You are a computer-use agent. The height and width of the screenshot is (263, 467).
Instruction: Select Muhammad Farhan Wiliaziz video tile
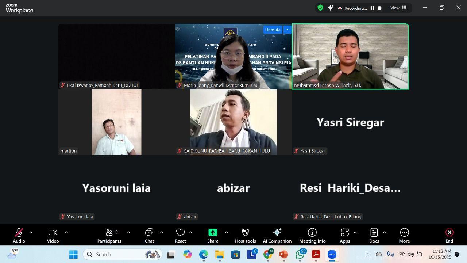[x=350, y=57]
